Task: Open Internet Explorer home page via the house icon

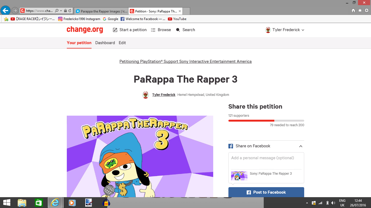Action: click(353, 11)
